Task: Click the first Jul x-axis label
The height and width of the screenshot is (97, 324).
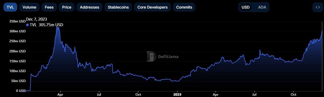Action: pyautogui.click(x=99, y=94)
